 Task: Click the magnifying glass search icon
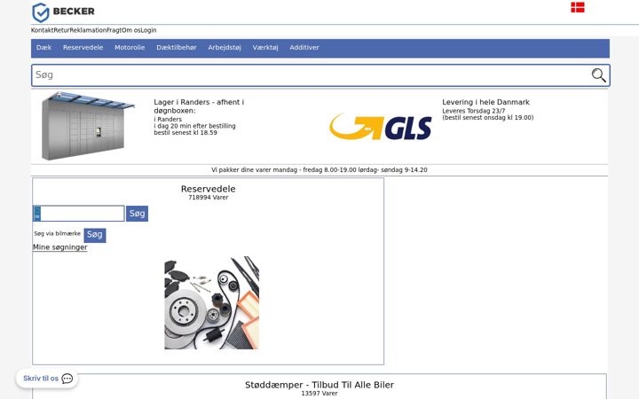pos(598,74)
